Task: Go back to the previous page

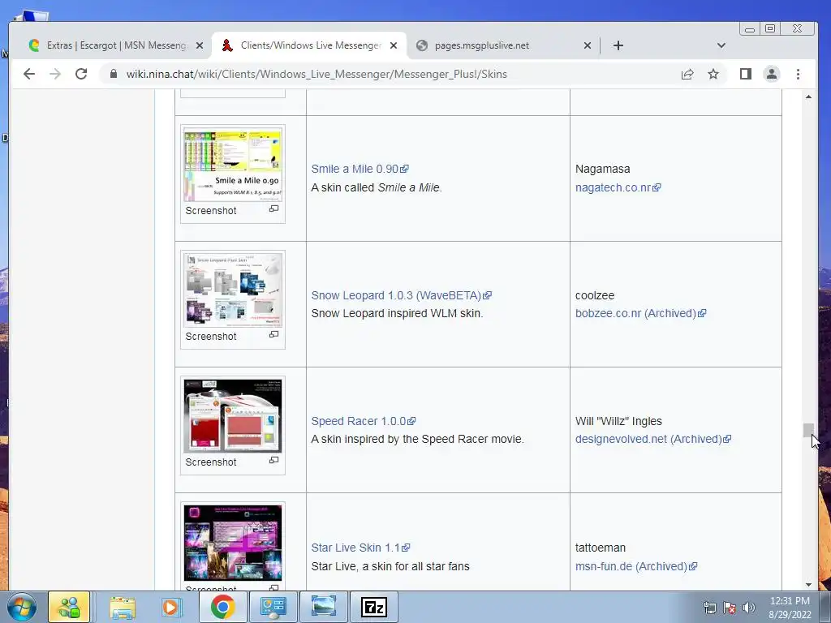Action: tap(29, 74)
